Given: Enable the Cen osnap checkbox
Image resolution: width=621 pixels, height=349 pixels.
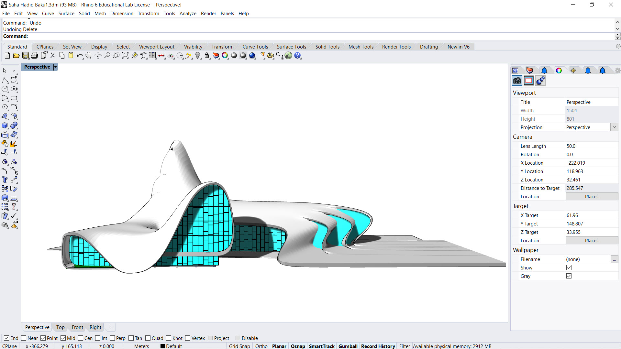Looking at the screenshot, I should click(x=81, y=338).
